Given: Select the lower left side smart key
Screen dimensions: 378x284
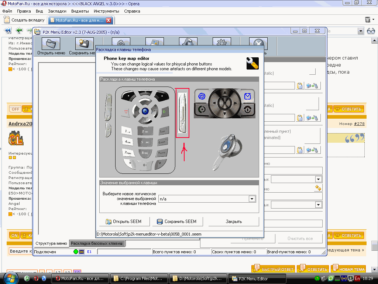Looking at the screenshot, I should 108,130.
